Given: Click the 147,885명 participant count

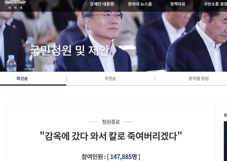Looking at the screenshot, I should [x=124, y=156].
